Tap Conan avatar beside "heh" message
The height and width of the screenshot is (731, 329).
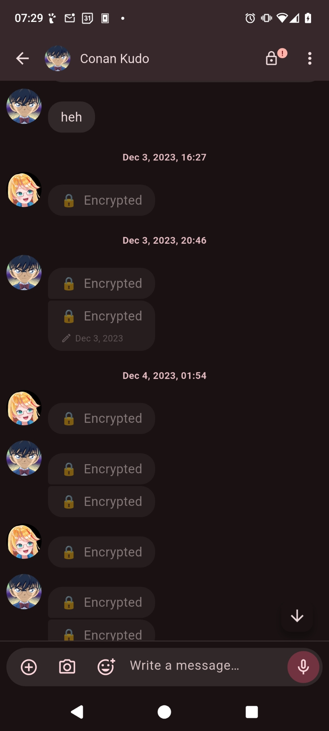[x=24, y=106]
